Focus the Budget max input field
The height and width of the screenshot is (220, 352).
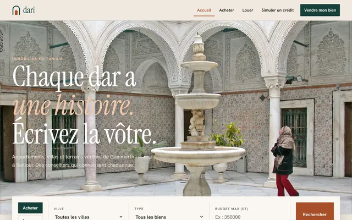pyautogui.click(x=250, y=217)
